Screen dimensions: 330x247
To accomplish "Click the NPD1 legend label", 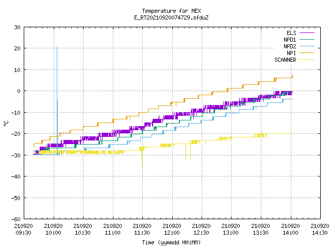I will pyautogui.click(x=290, y=40).
